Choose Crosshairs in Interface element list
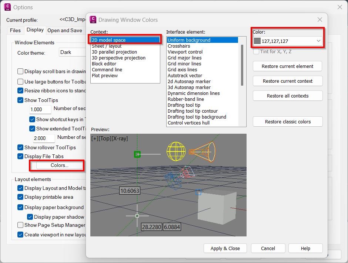348x263 pixels. (x=179, y=46)
